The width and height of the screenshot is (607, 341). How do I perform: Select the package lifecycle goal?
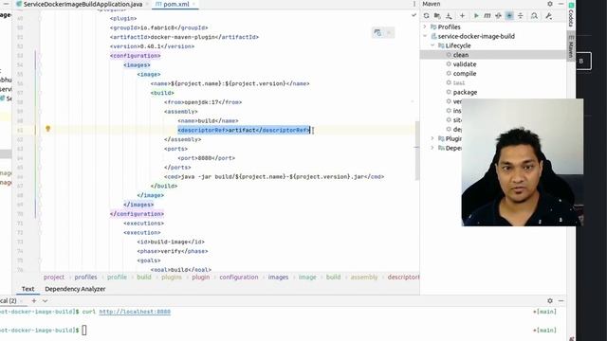[465, 92]
